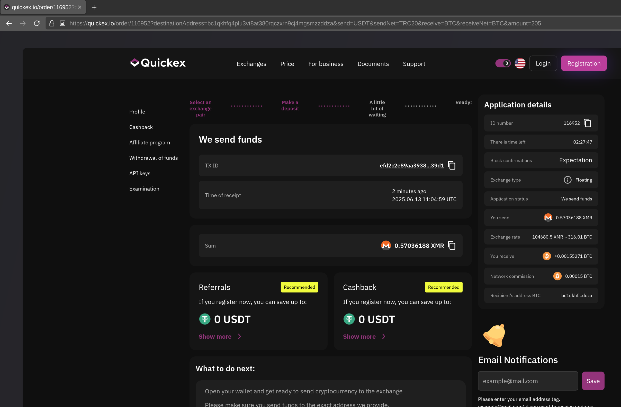Click the Expectation block confirmations value
Viewport: 621px width, 407px height.
pos(575,160)
